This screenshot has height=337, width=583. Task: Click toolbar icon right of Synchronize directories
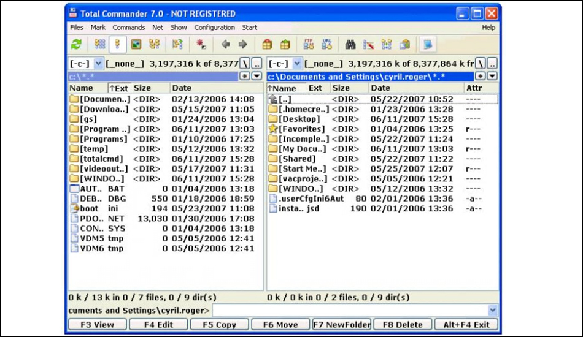[405, 45]
